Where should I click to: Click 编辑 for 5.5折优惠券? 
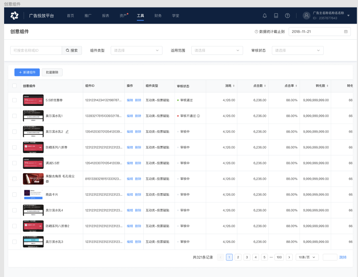[x=130, y=100]
